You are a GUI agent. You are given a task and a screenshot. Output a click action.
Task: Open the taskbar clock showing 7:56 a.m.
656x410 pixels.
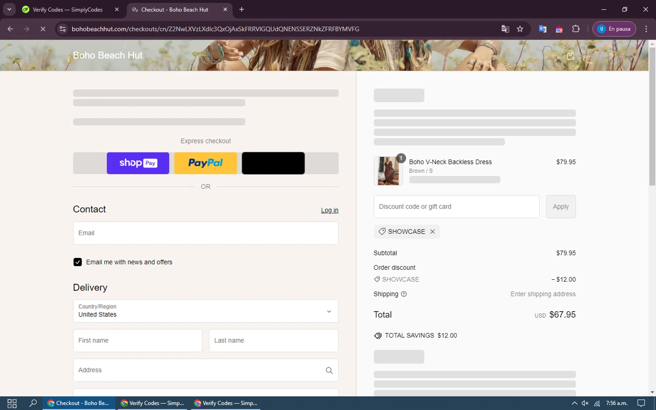pos(617,403)
